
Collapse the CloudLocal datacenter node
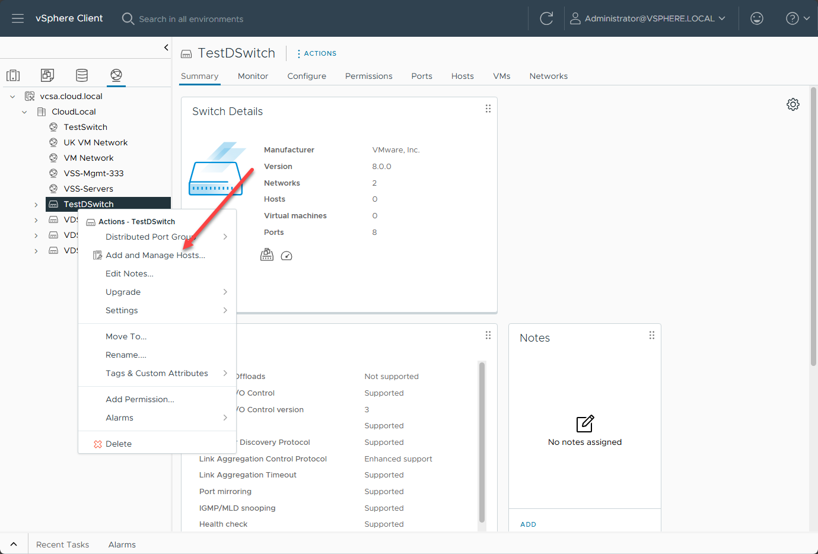click(24, 112)
